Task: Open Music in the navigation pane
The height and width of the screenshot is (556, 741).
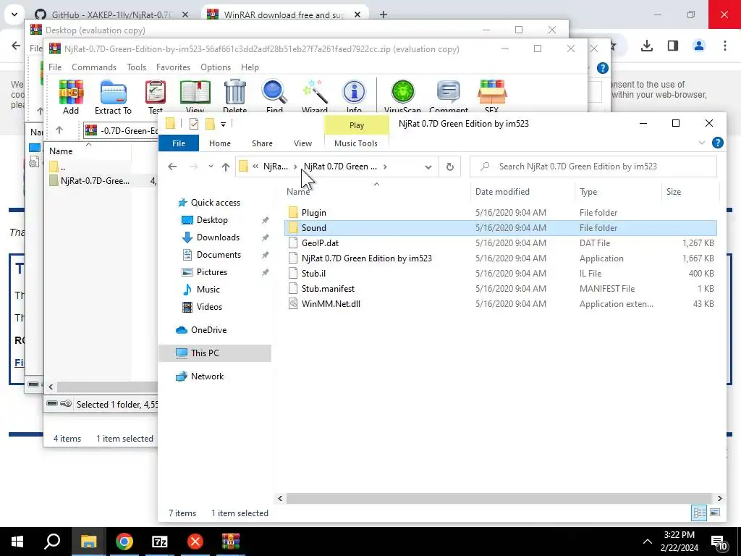Action: 208,290
